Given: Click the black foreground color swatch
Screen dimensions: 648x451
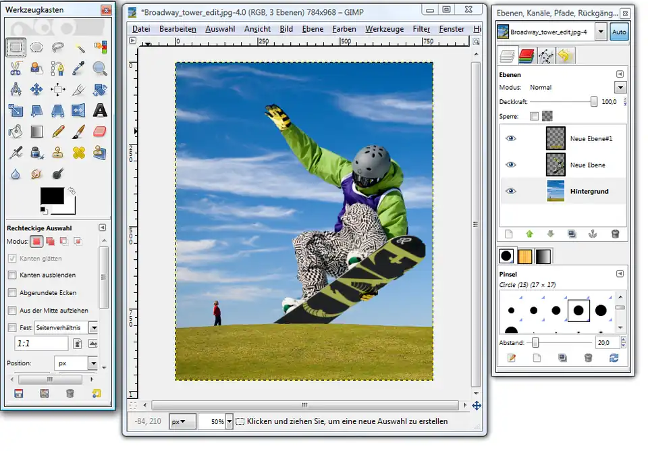Looking at the screenshot, I should 52,196.
